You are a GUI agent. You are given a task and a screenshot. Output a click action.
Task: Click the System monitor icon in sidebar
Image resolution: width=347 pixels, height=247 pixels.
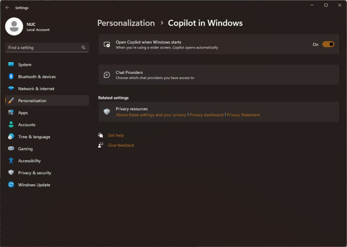11,64
